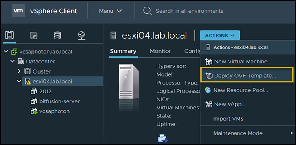Image resolution: width=296 pixels, height=145 pixels.
Task: Collapse the Datacenter tree node
Action: coord(12,61)
